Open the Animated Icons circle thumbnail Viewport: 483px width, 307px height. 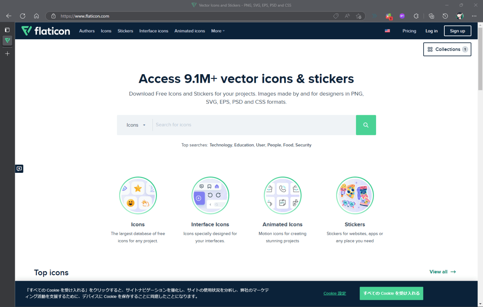283,196
